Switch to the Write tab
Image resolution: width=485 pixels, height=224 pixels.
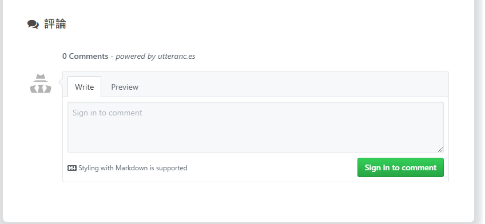coord(84,87)
